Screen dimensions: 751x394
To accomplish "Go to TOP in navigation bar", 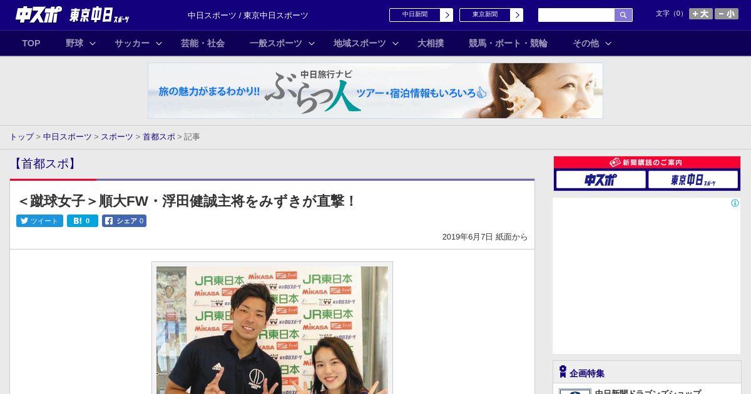I will [31, 43].
